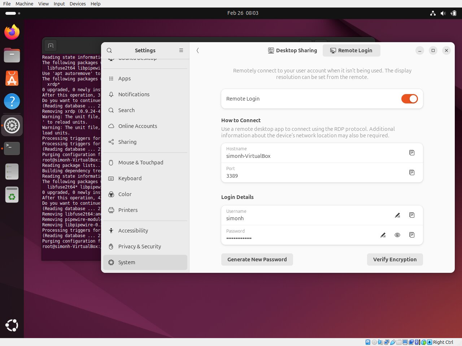Screen dimensions: 462x346
Task: Click Generate New Password button
Action: point(257,259)
